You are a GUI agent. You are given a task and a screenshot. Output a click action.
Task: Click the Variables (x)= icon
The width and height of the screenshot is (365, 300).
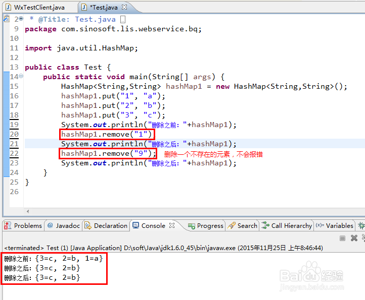pos(320,225)
